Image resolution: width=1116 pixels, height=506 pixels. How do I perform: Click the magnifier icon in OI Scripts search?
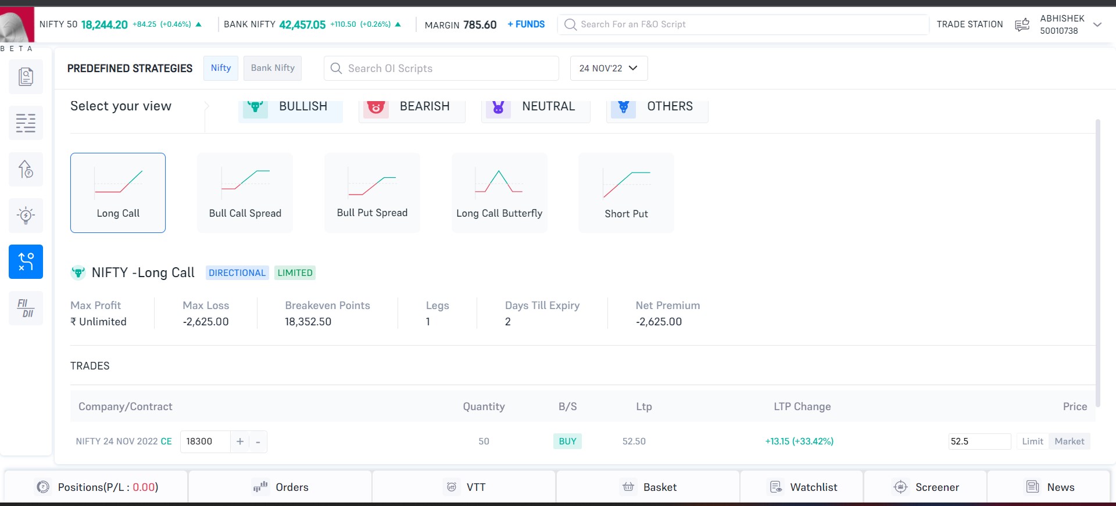coord(336,68)
